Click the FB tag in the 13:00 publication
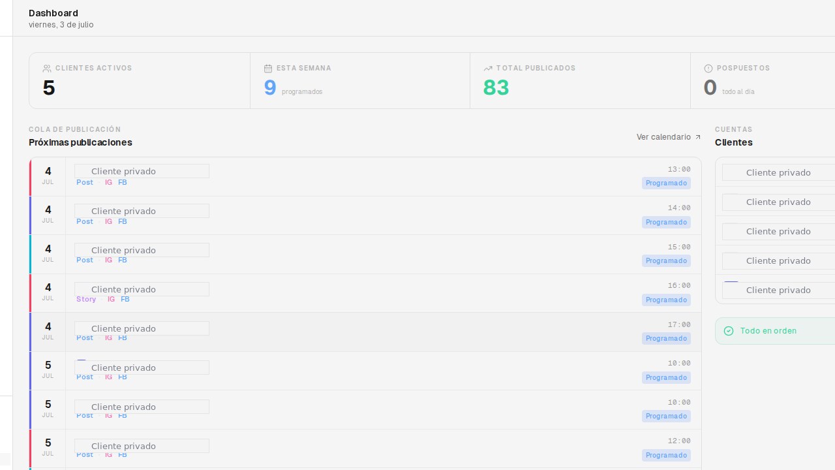The height and width of the screenshot is (470, 835). coord(123,183)
